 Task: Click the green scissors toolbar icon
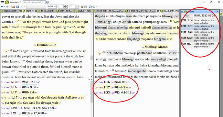tap(82, 7)
